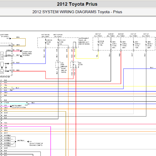Click the "L2" ground point symbol
This screenshot has width=156, height=156.
(x=10, y=39)
